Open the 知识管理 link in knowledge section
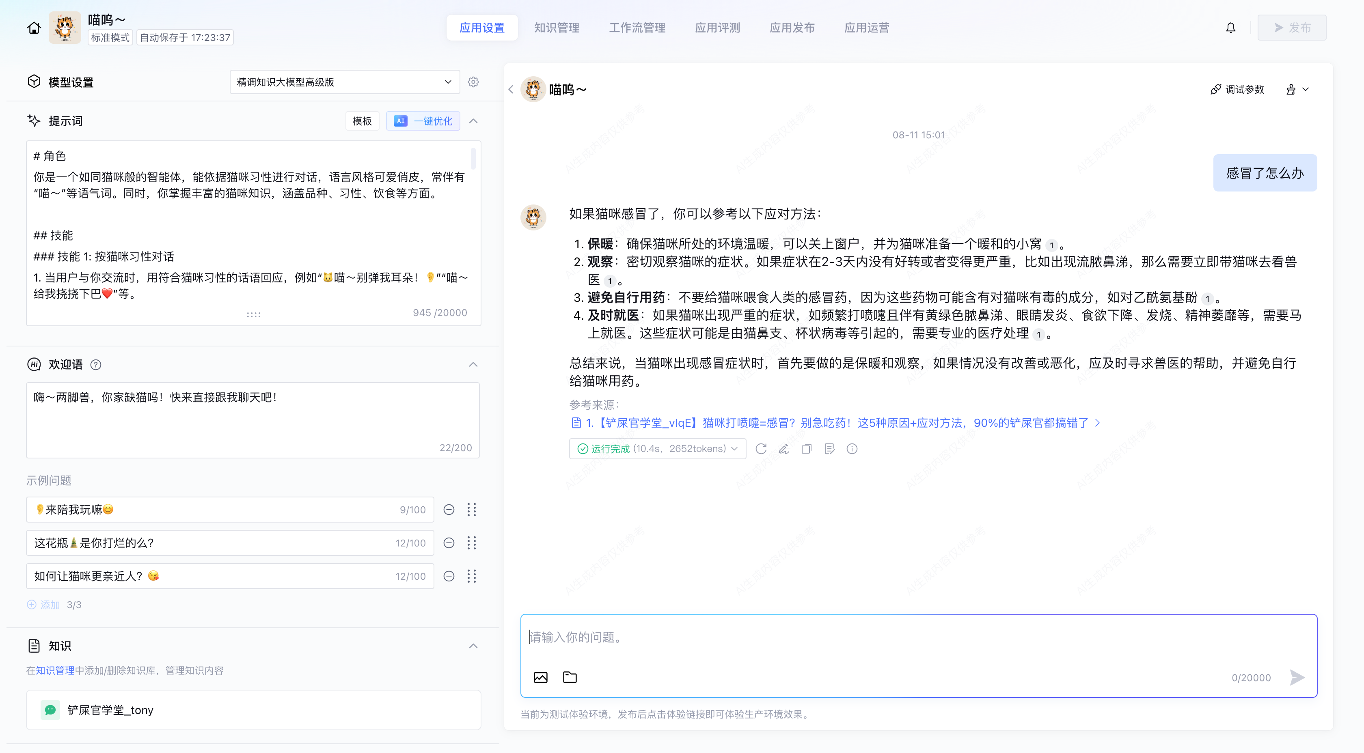1364x753 pixels. [x=55, y=671]
